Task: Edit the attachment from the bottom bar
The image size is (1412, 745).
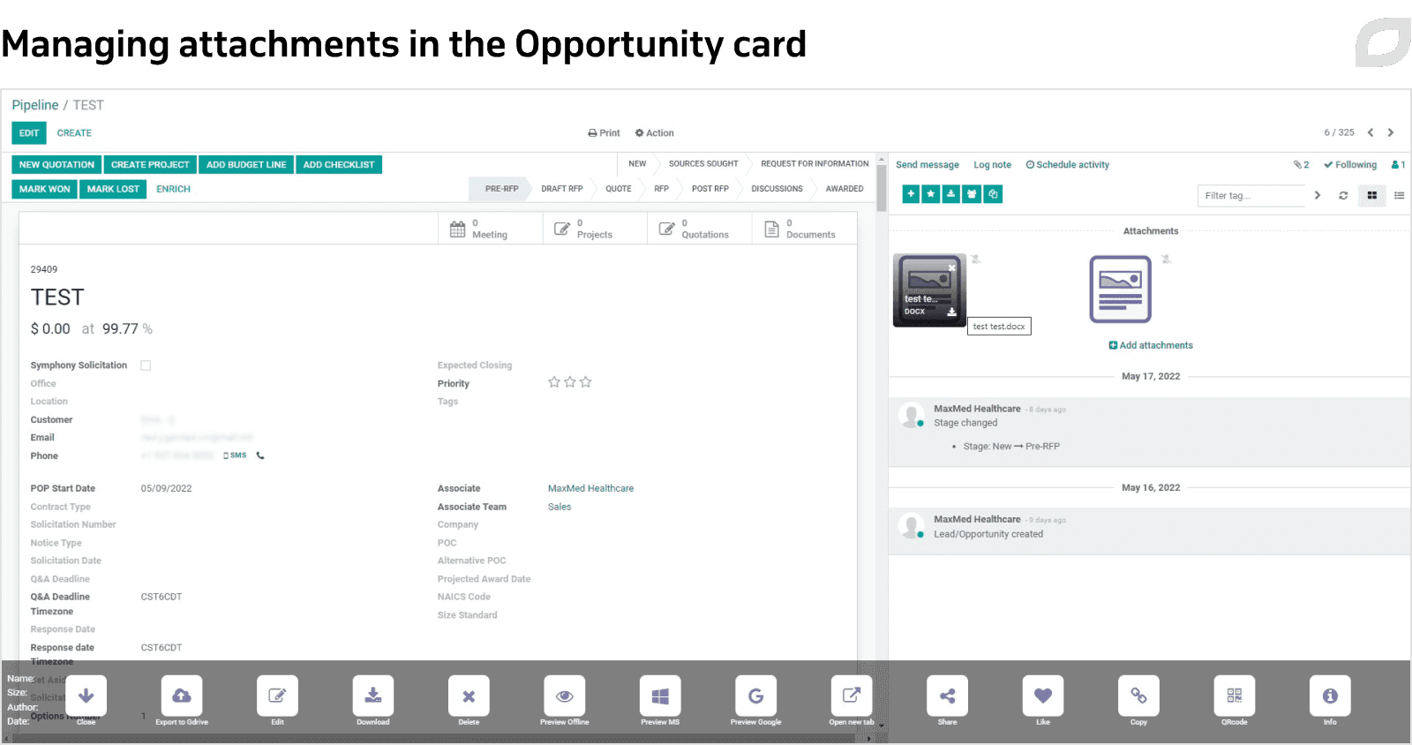Action: tap(277, 696)
